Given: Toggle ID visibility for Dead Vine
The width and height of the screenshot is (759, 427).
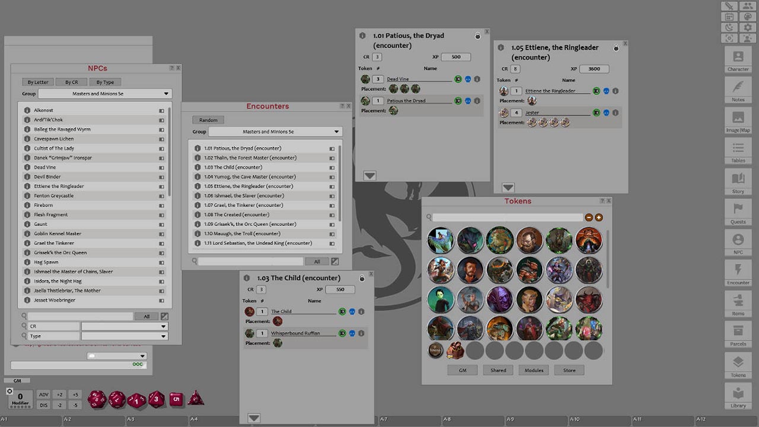Looking at the screenshot, I should pyautogui.click(x=458, y=78).
